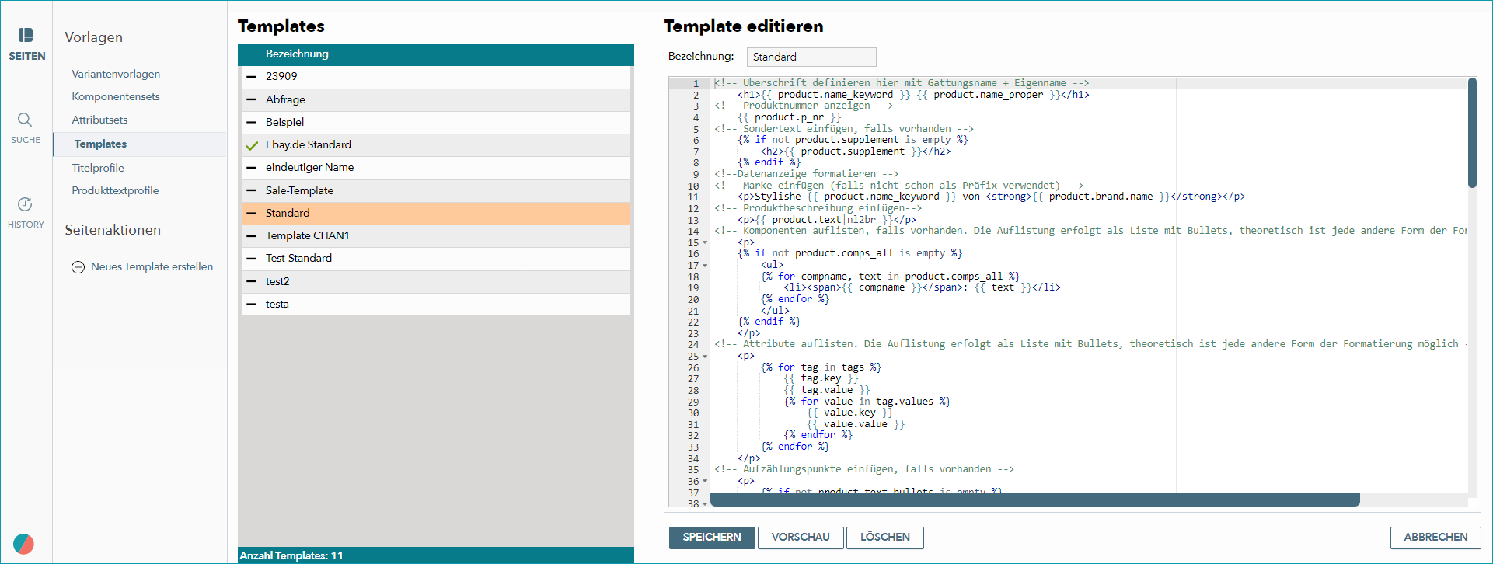Screen dimensions: 1493x564
Task: Click the dash icon beside Sale-Template
Action: pos(251,190)
